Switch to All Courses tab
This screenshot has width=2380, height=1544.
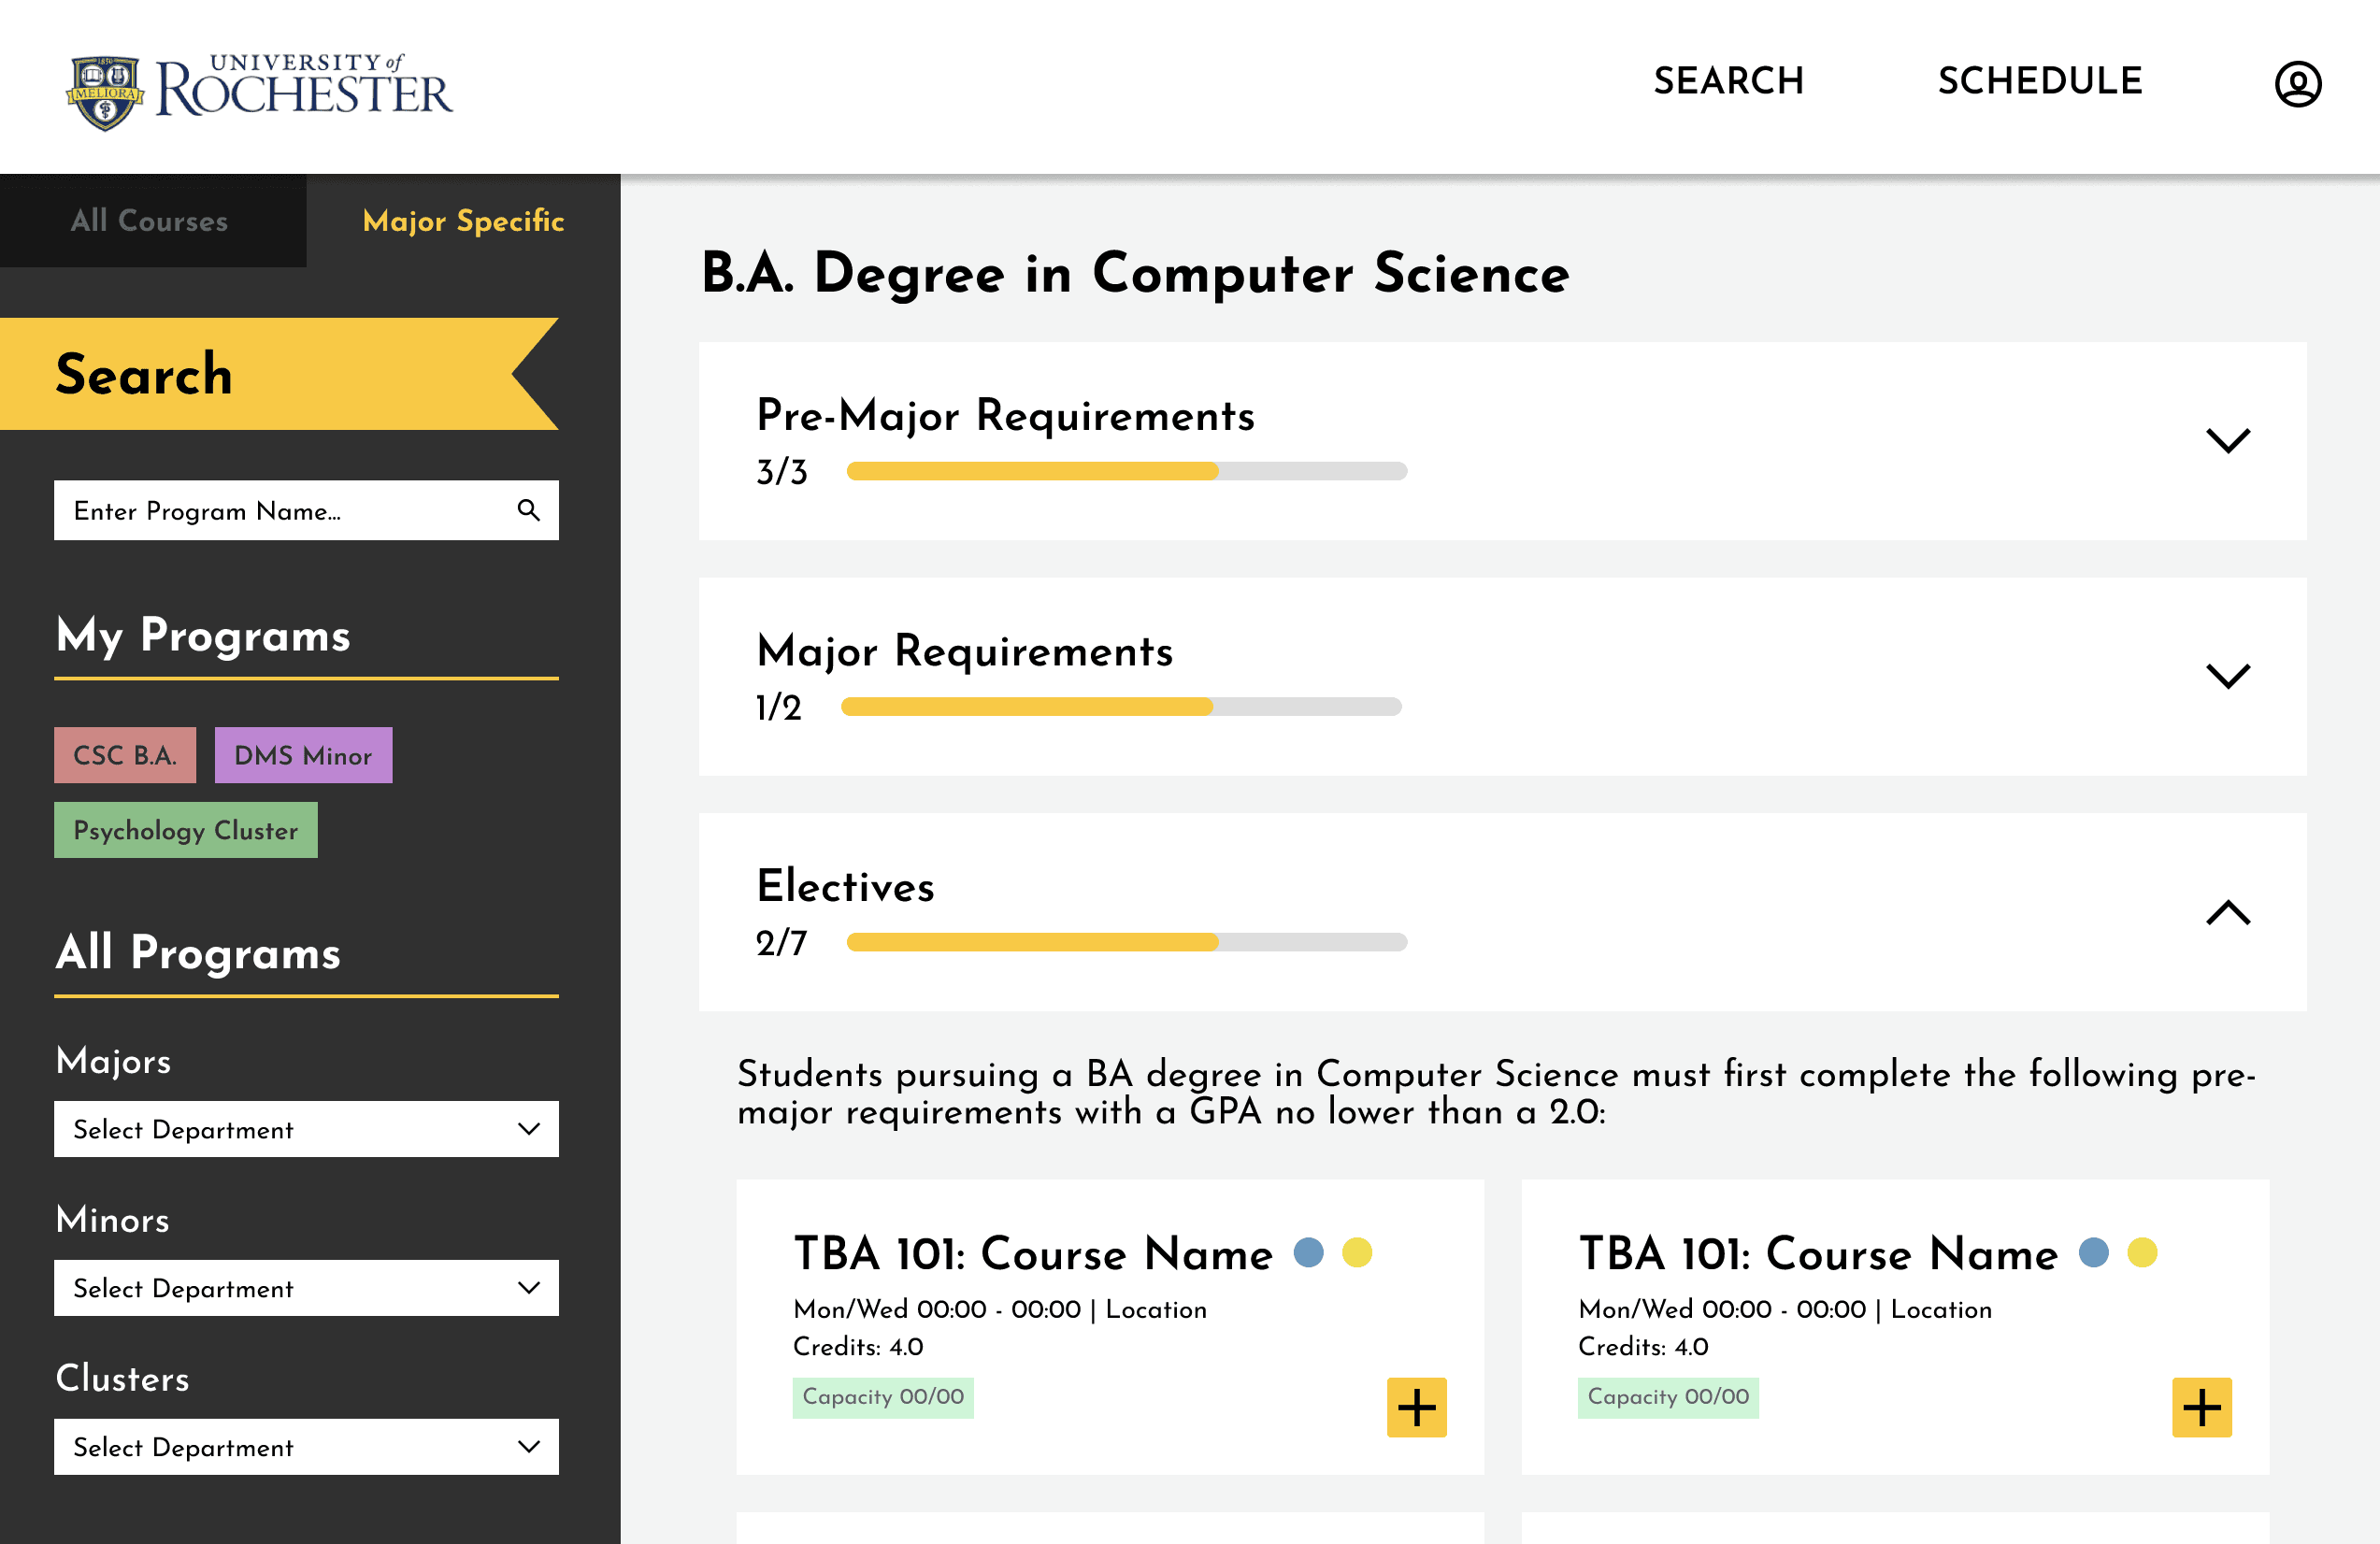pos(150,221)
